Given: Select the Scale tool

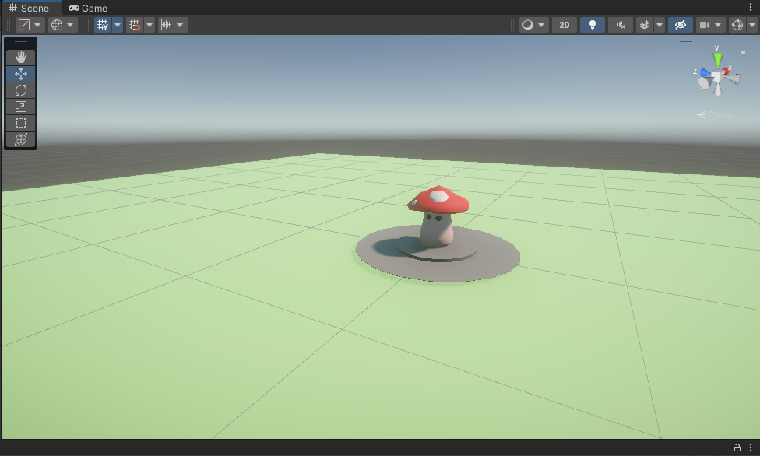Looking at the screenshot, I should [21, 107].
